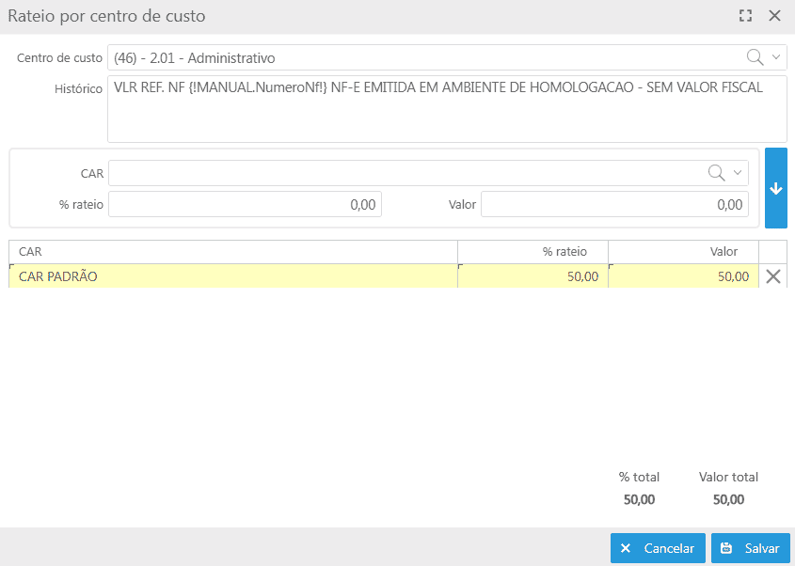The height and width of the screenshot is (566, 795).
Task: Remove the CAR PADRÃO row with X
Action: click(773, 276)
